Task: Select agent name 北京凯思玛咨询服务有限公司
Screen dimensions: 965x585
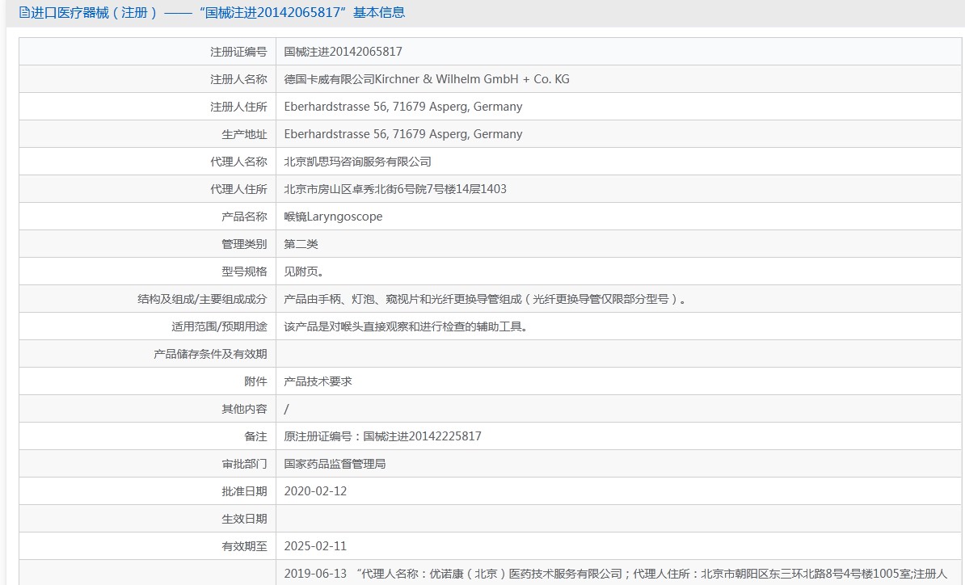Action: pyautogui.click(x=357, y=162)
